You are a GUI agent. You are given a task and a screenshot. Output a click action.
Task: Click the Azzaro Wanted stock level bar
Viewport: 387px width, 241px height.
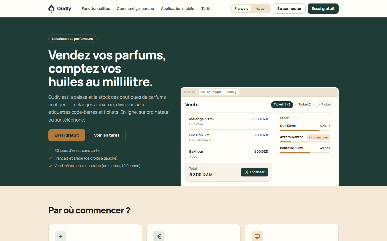[305, 142]
